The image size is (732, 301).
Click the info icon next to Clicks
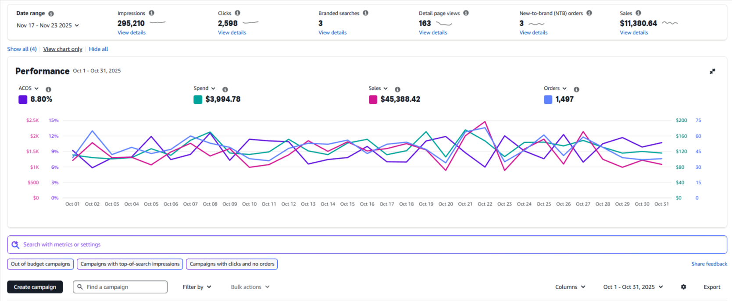[237, 13]
